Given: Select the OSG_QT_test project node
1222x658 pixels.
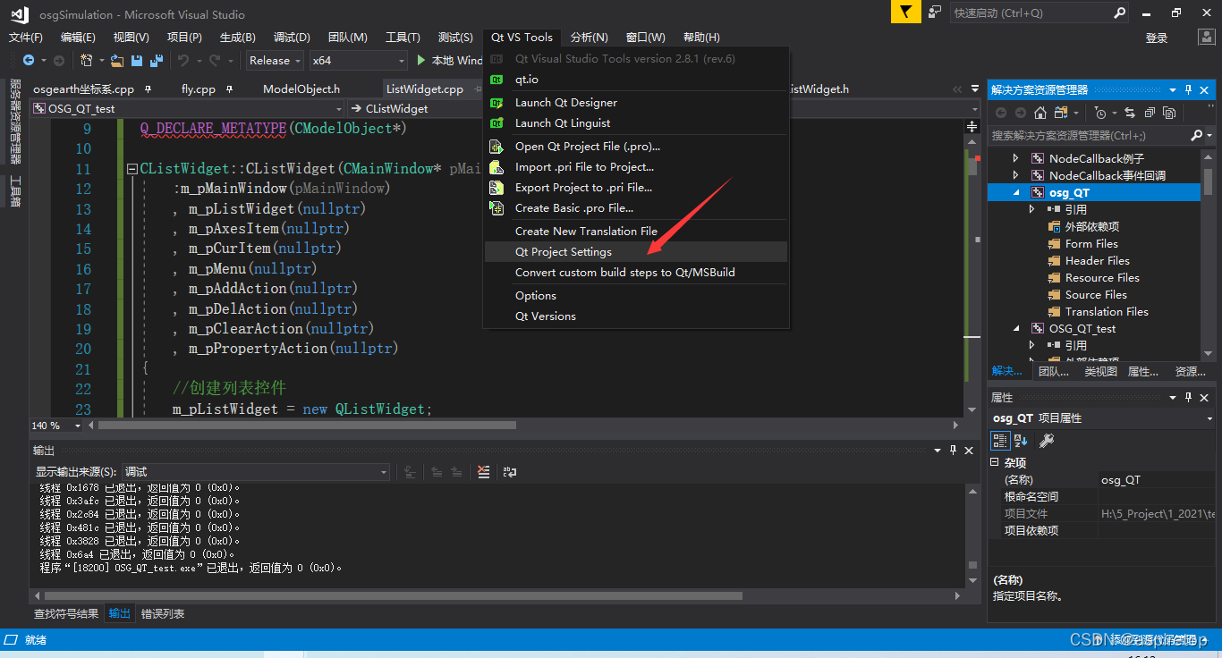Looking at the screenshot, I should click(1082, 328).
